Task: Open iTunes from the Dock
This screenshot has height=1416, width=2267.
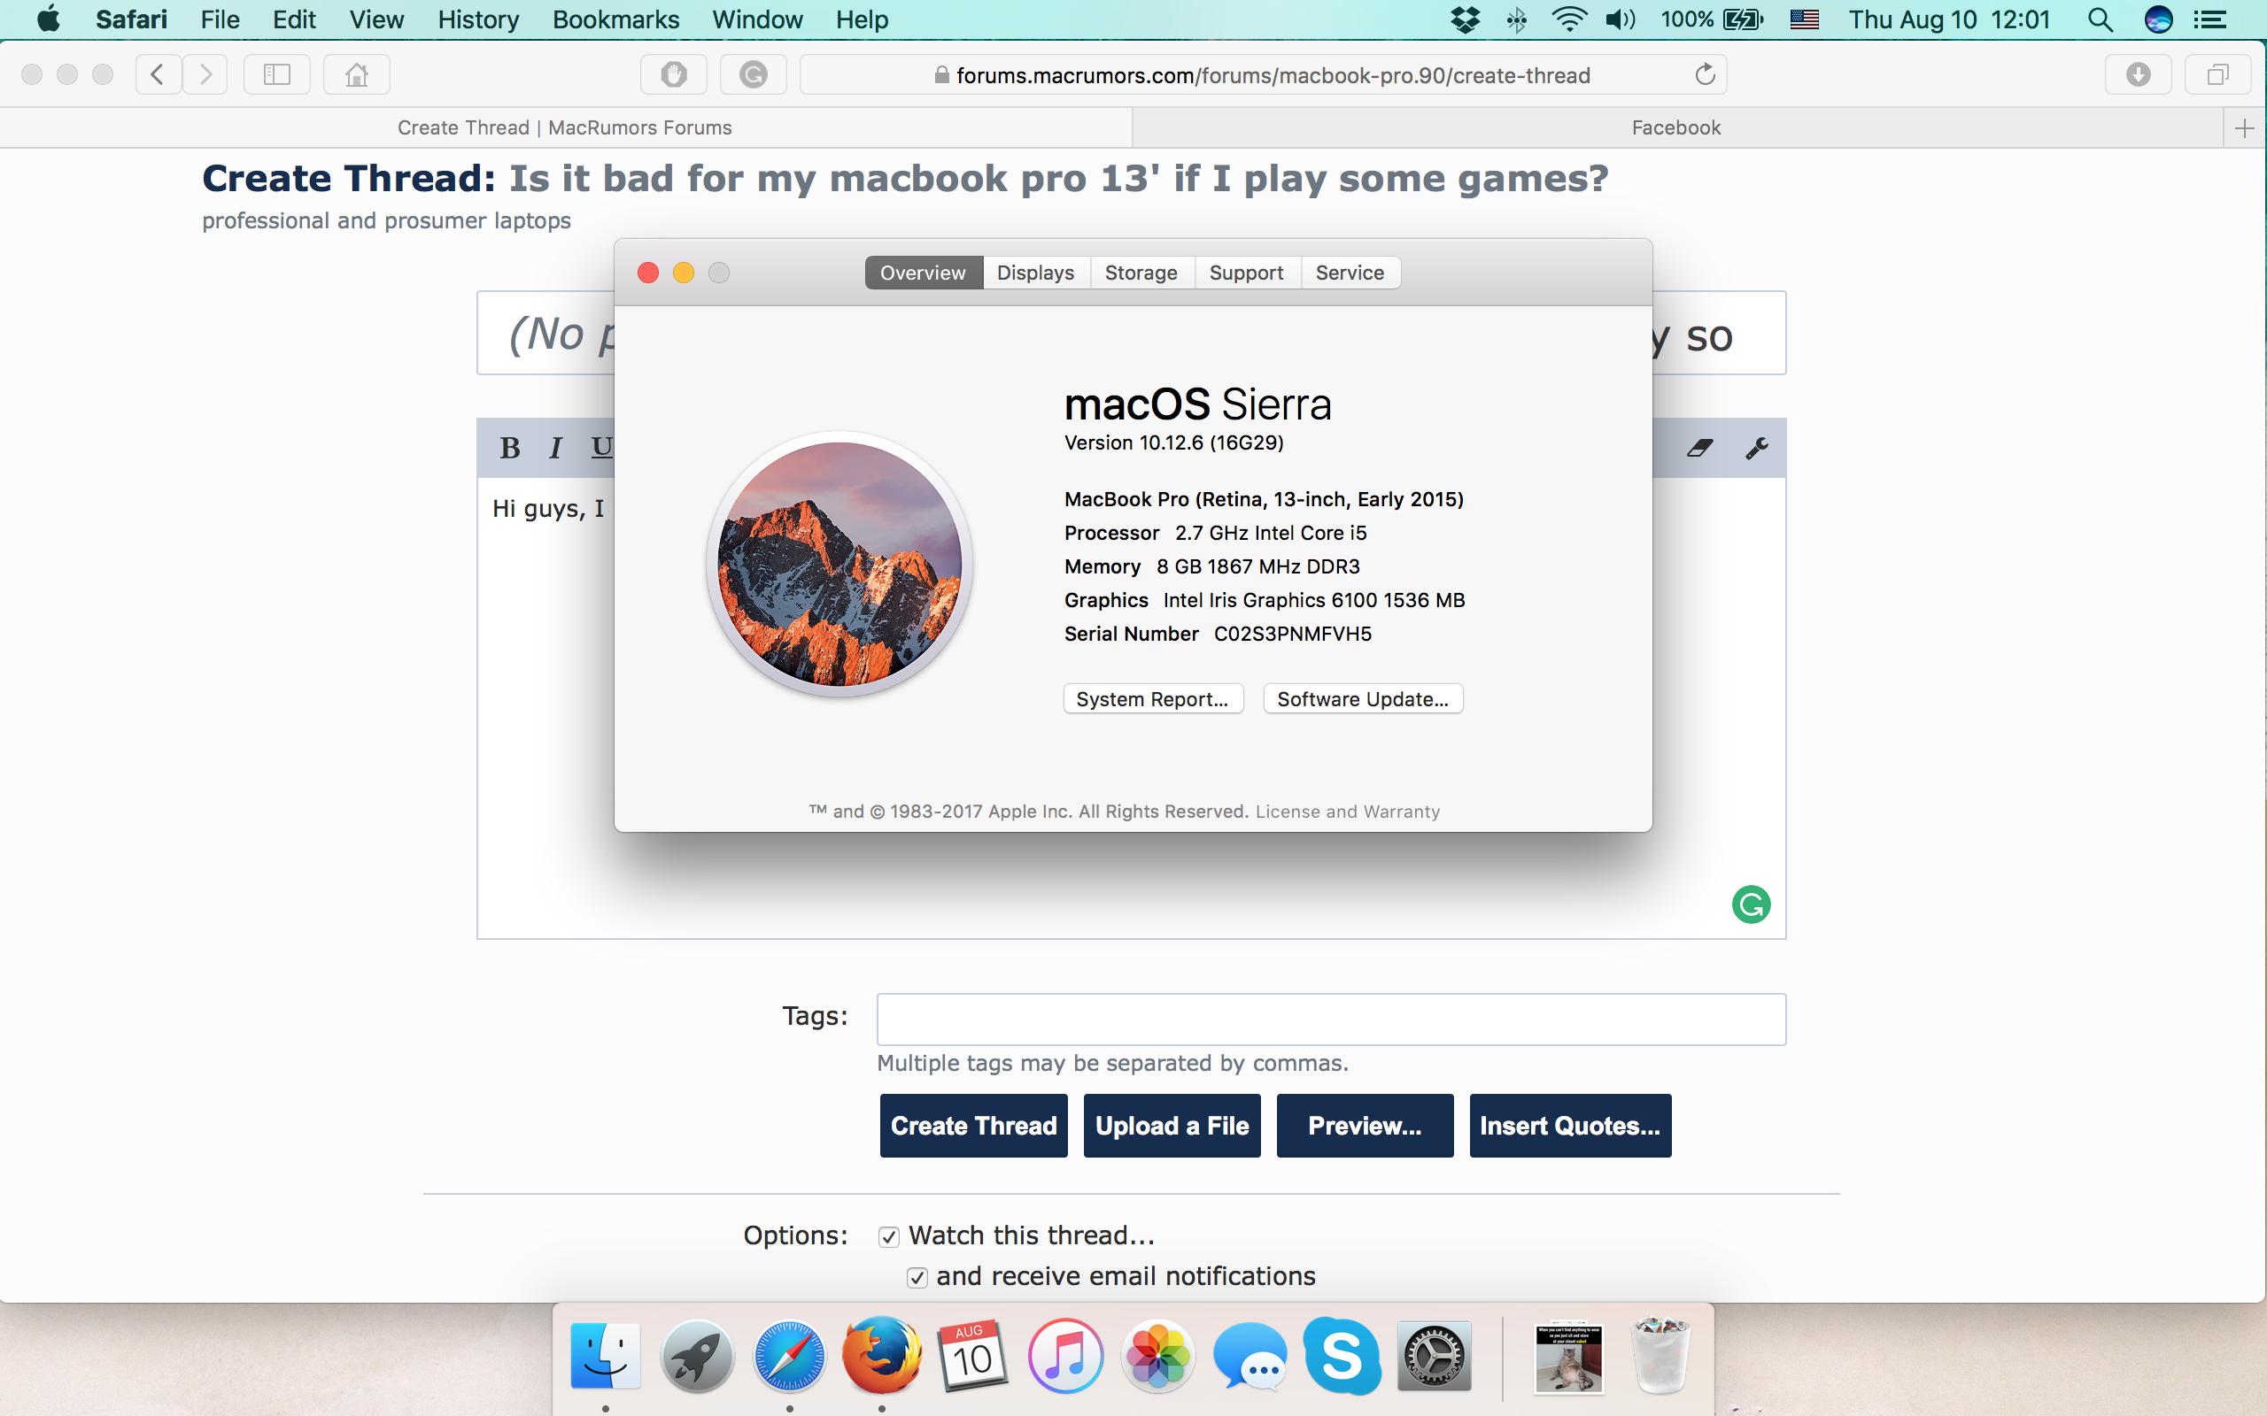Action: coord(1065,1356)
